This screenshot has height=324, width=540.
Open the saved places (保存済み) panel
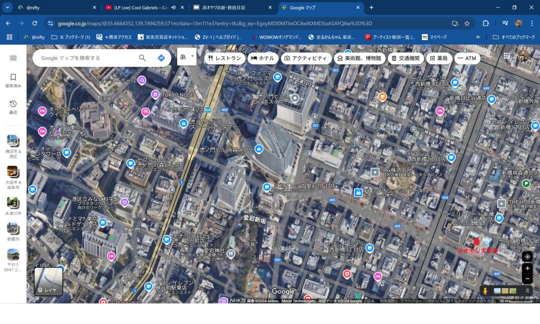(13, 80)
